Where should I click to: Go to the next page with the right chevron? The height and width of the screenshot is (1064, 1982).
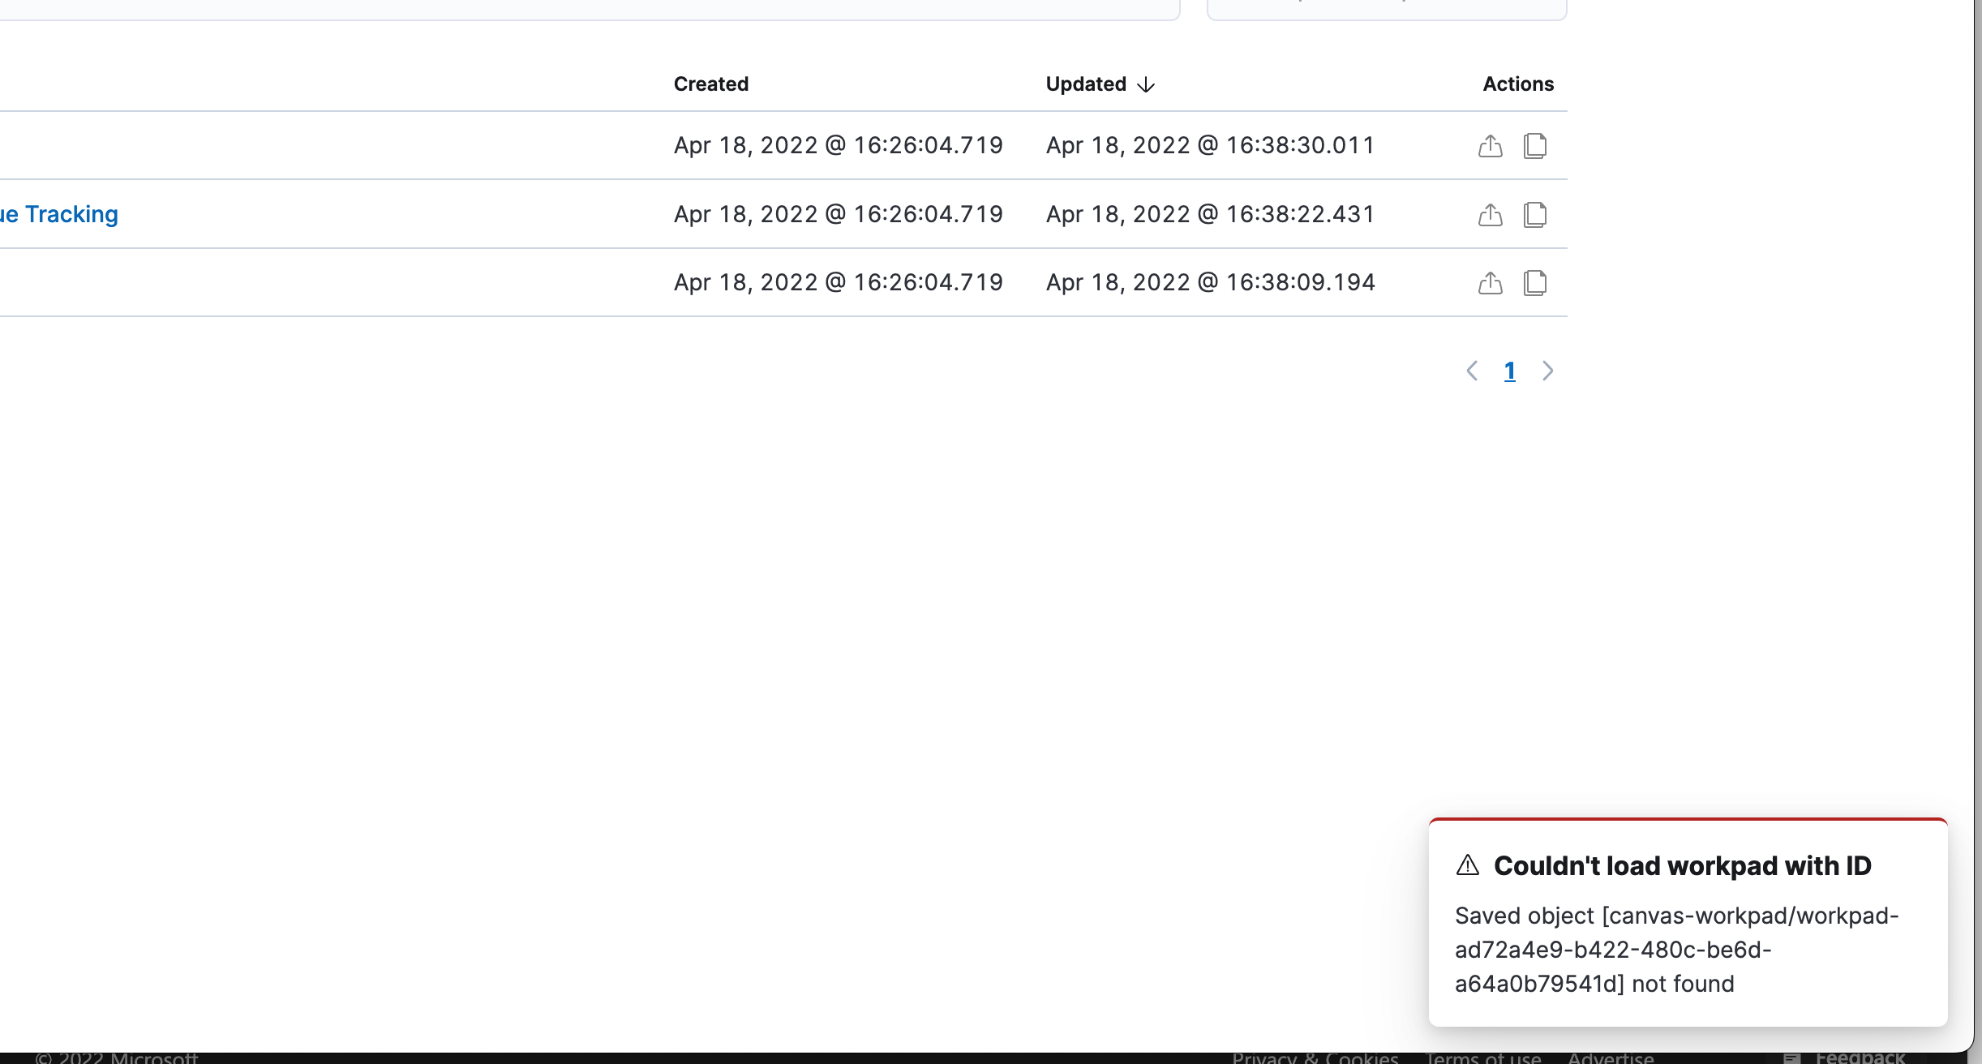click(x=1547, y=371)
